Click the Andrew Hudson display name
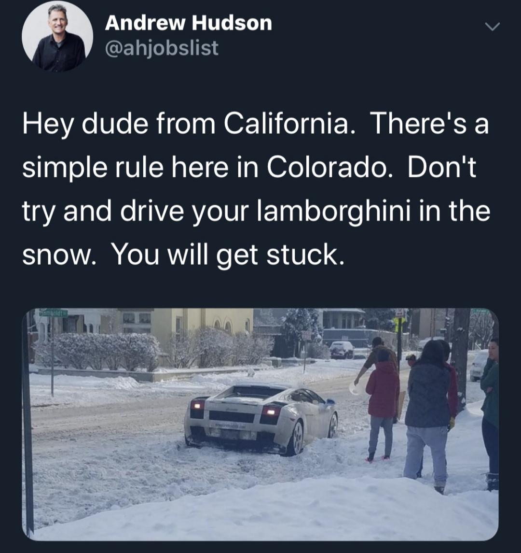521x553 pixels. 189,23
